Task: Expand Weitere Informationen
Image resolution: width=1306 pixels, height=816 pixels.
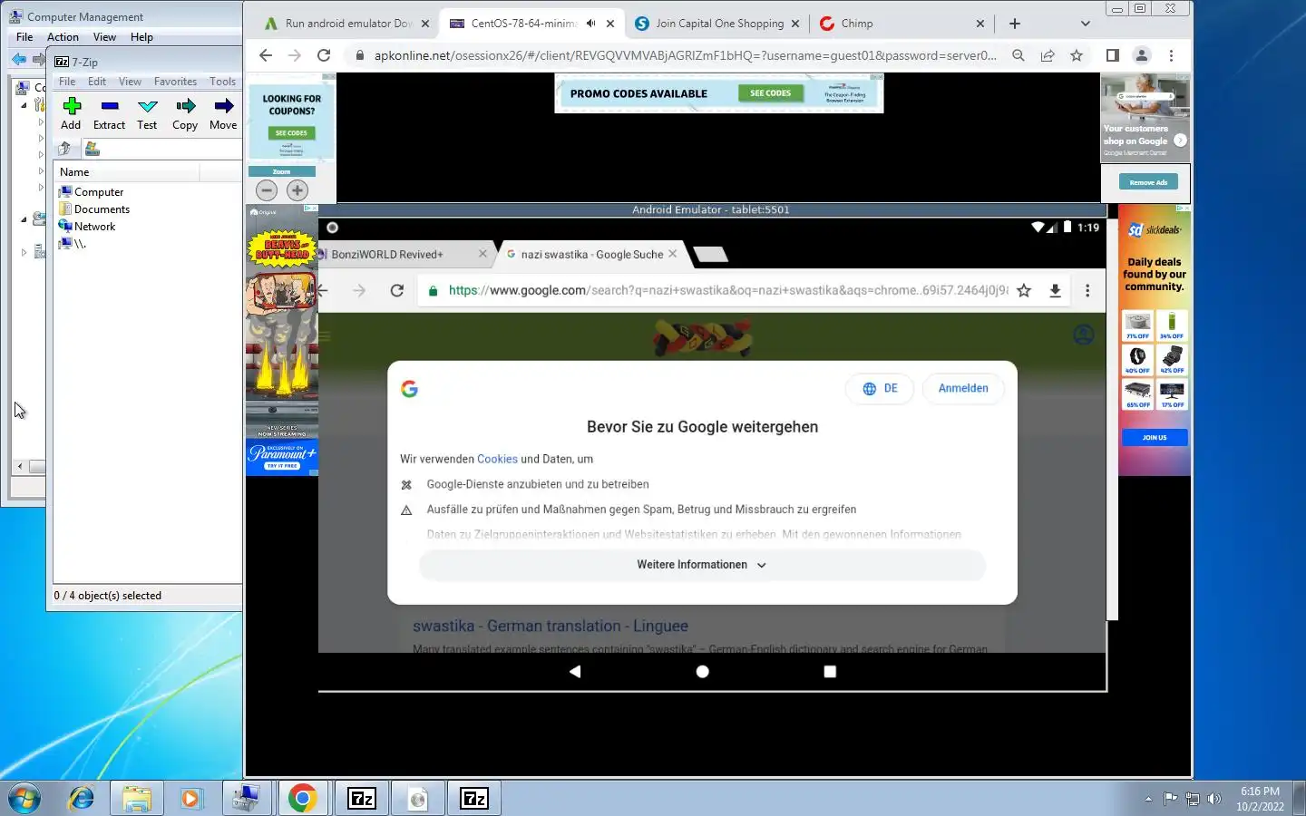Action: tap(702, 565)
